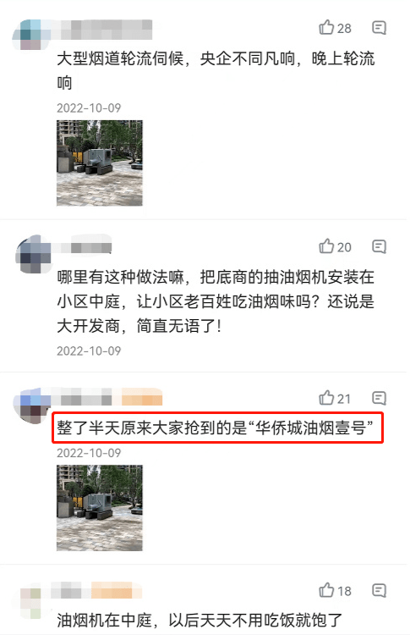Click the comment text starting '大型烟道轮流伺候'
410x635 pixels.
point(216,70)
